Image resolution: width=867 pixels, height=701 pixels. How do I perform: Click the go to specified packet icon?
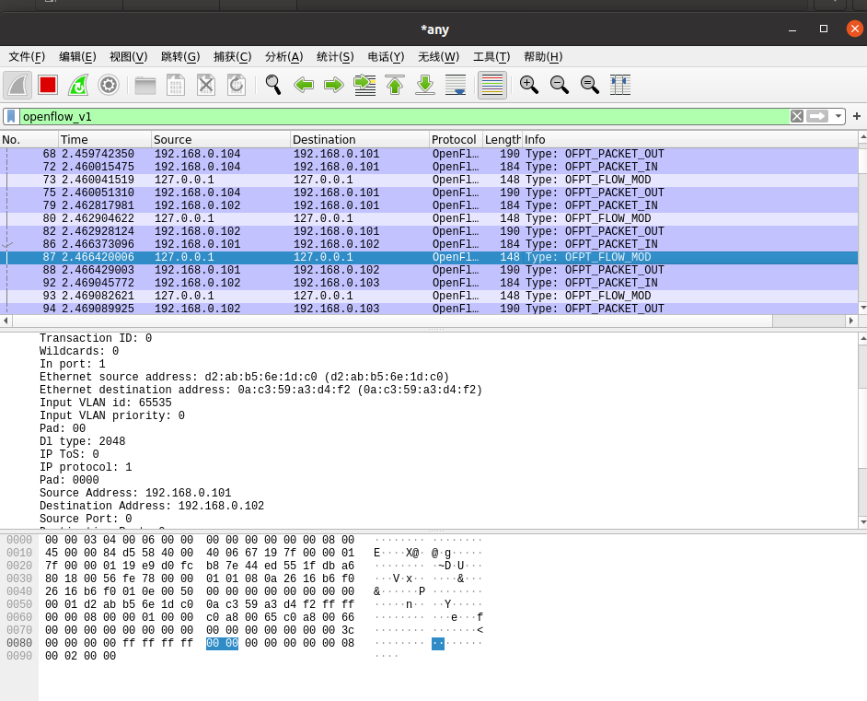coord(365,85)
